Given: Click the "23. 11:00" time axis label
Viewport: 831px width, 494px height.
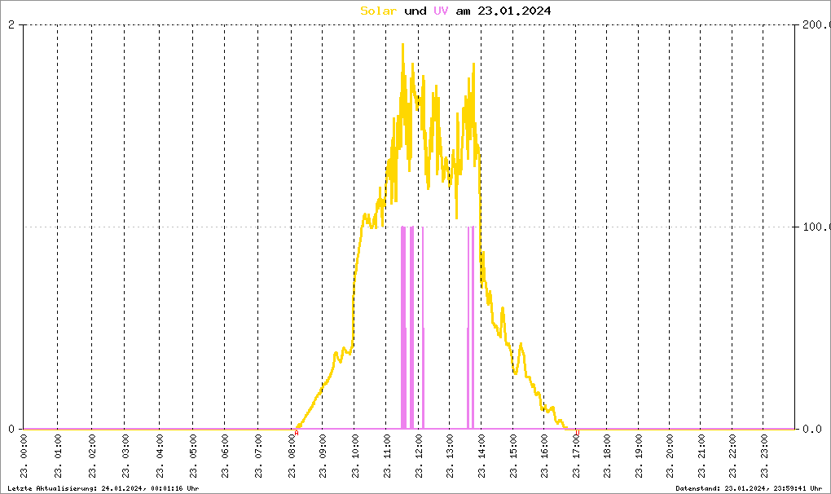Looking at the screenshot, I should pos(387,457).
